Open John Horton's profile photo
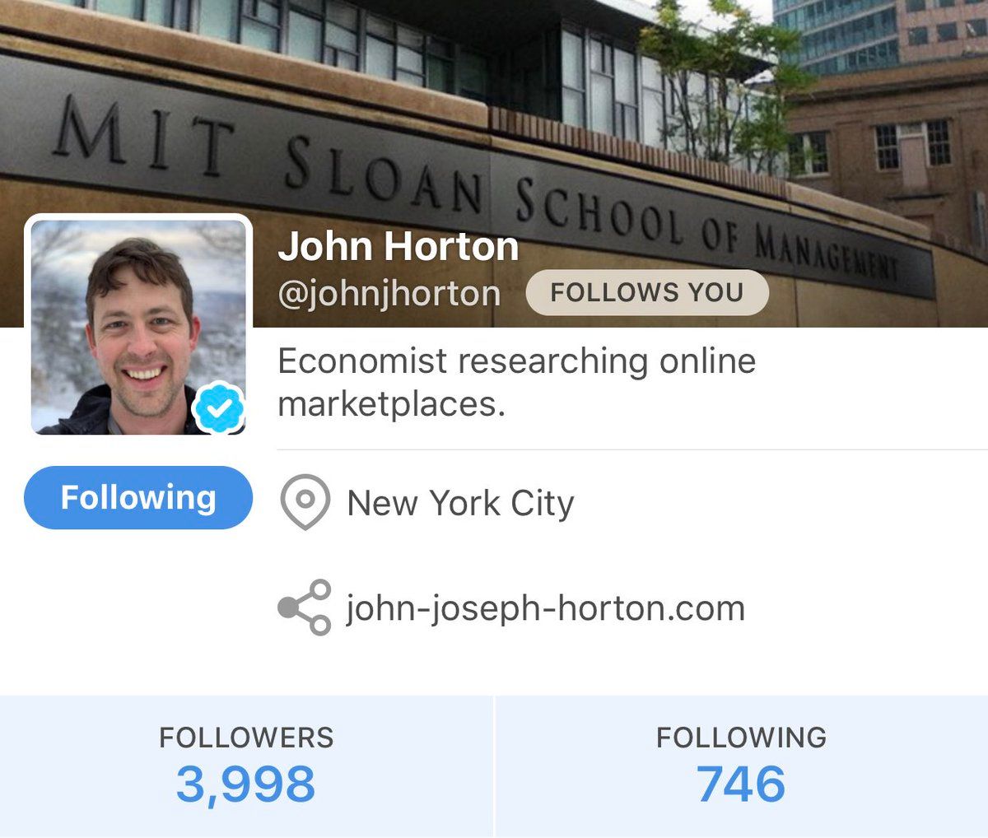The width and height of the screenshot is (988, 838). click(x=138, y=326)
